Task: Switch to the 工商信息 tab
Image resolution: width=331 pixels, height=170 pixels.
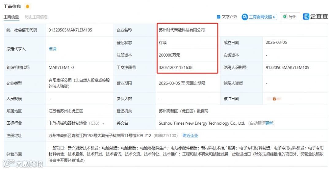Action: [x=11, y=17]
